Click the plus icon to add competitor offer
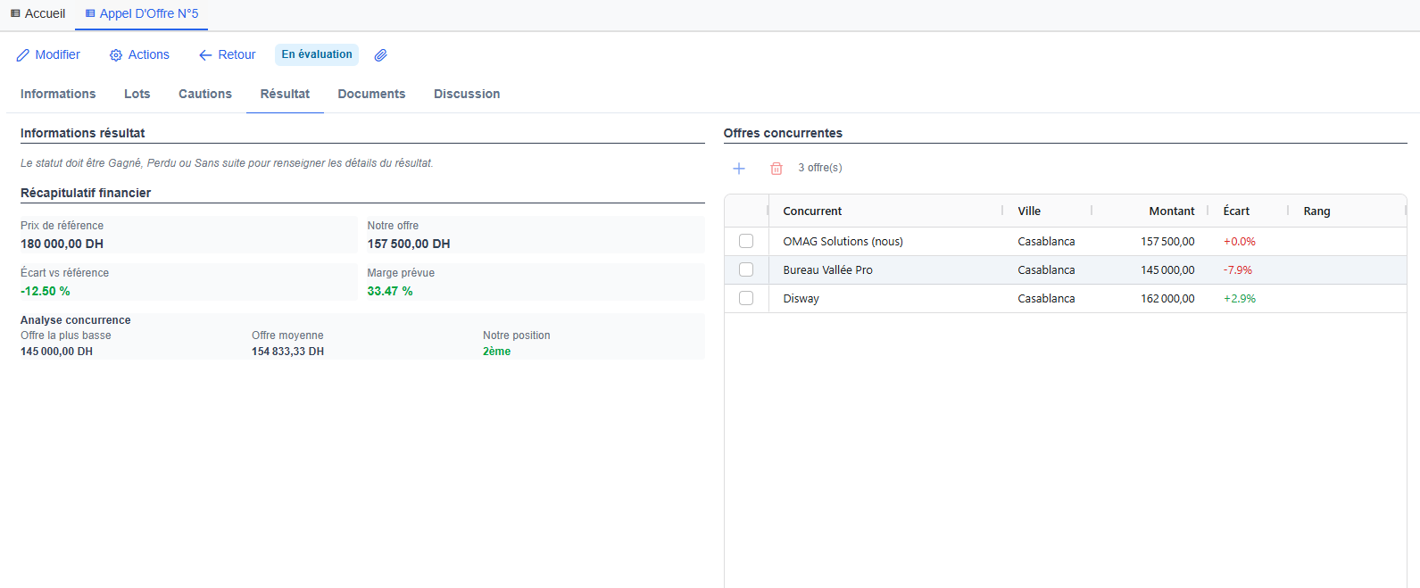The height and width of the screenshot is (588, 1420). tap(739, 169)
